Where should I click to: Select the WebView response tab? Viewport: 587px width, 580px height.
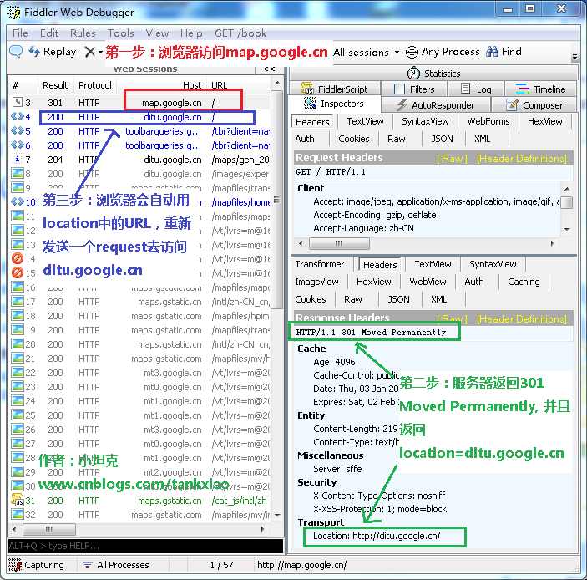point(428,282)
